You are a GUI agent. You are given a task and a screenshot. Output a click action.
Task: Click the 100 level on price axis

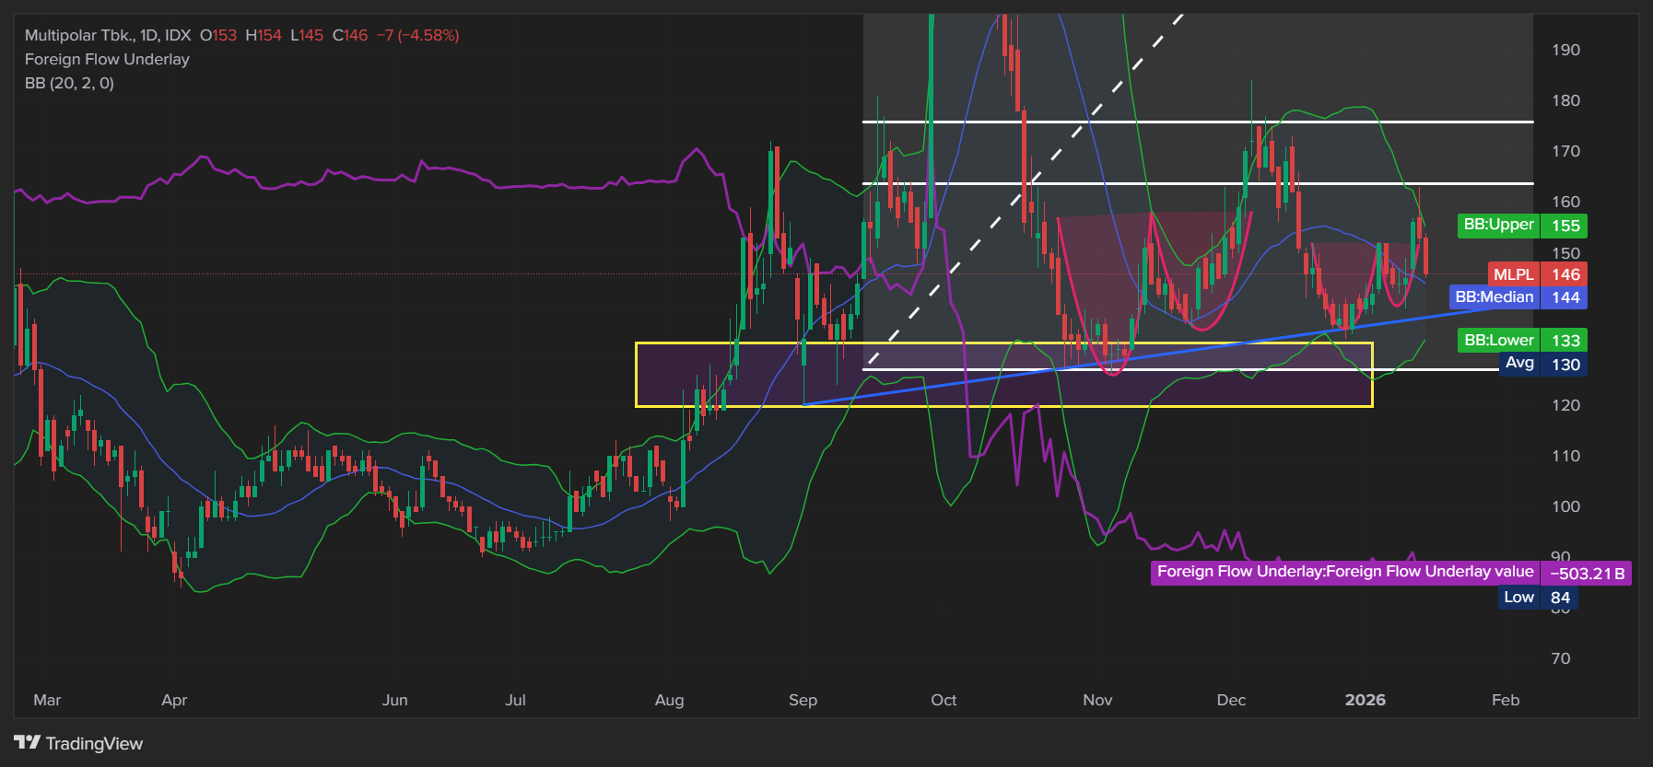pyautogui.click(x=1565, y=506)
